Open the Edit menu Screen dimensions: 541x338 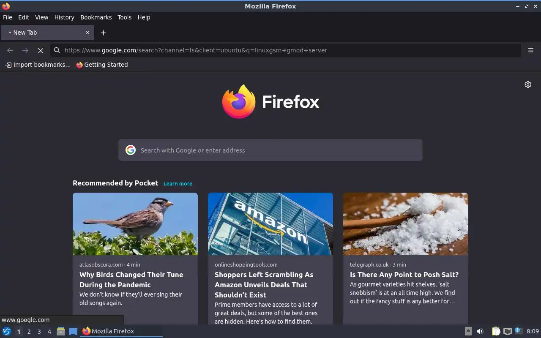point(24,17)
